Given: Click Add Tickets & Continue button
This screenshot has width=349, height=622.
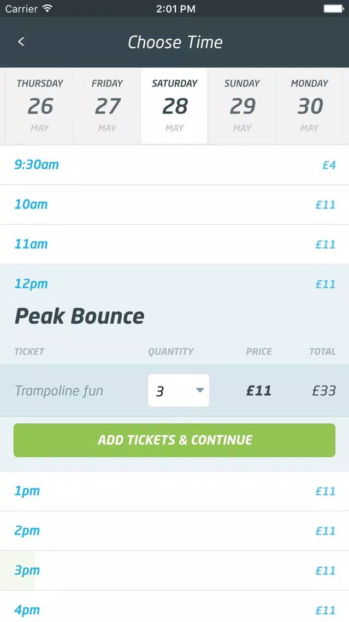Looking at the screenshot, I should [175, 440].
